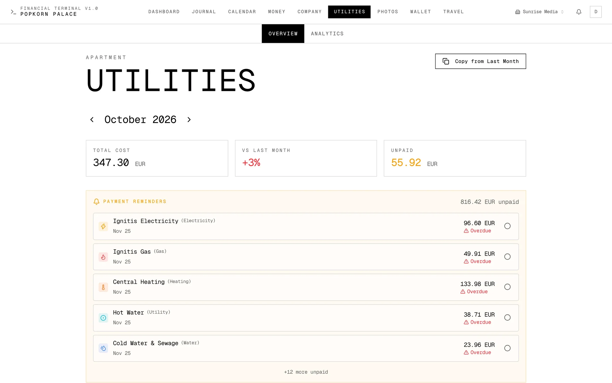Screen dimensions: 612x383
Task: Click the Payment Reminders bell icon
Action: [96, 202]
